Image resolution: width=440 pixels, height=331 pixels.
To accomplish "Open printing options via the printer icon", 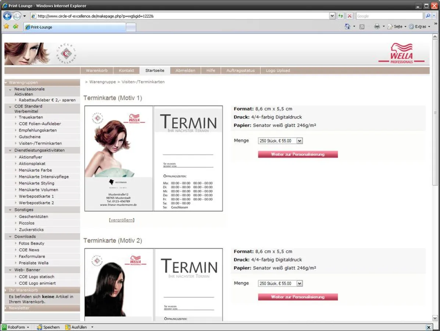I will click(x=377, y=26).
